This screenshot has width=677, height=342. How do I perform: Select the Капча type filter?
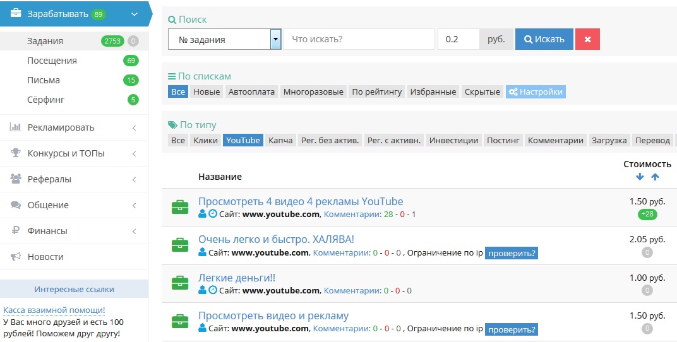[x=280, y=140]
